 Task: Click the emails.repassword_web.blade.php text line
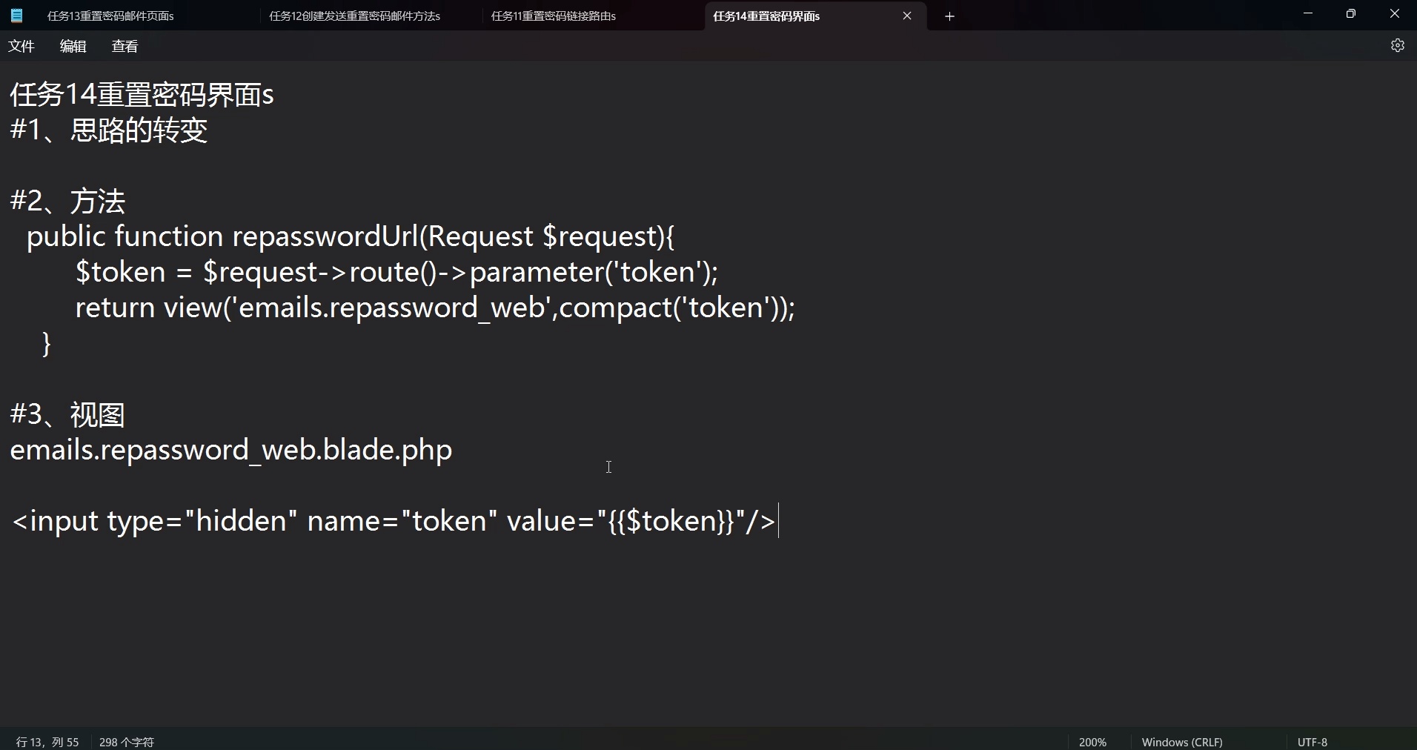pyautogui.click(x=230, y=449)
